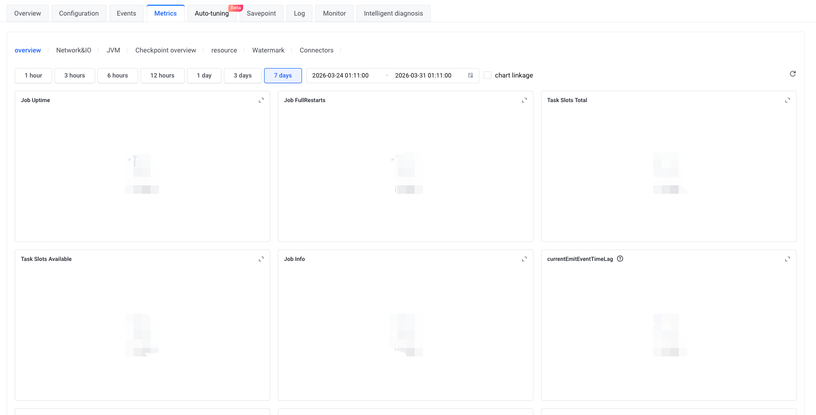Expand the Job FullRestarts chart
The width and height of the screenshot is (816, 415).
[x=524, y=100]
